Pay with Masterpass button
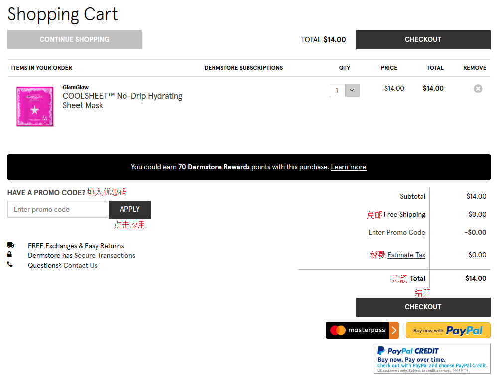 (362, 330)
